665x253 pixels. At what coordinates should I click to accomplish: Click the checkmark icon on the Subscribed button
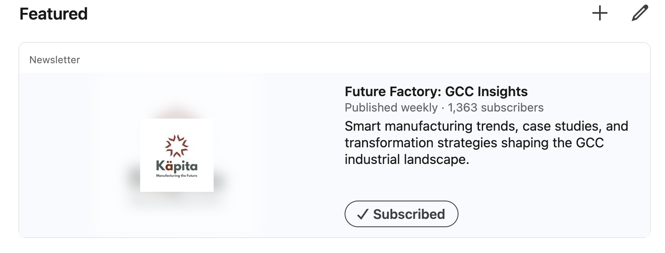pos(363,214)
